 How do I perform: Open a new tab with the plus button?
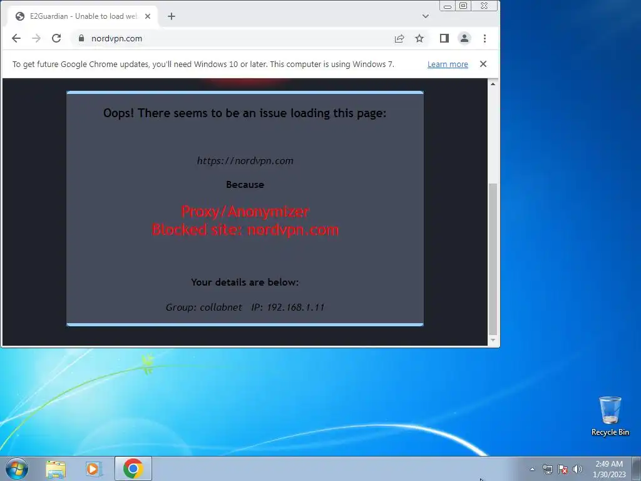pyautogui.click(x=172, y=16)
